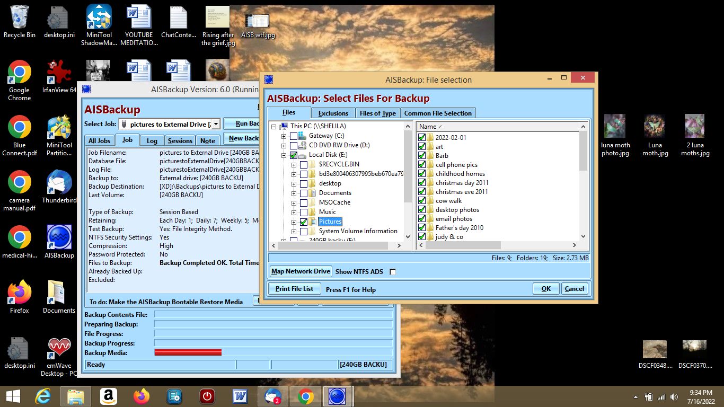724x407 pixels.
Task: Enable the Show NTFS ADS checkbox
Action: tap(393, 272)
